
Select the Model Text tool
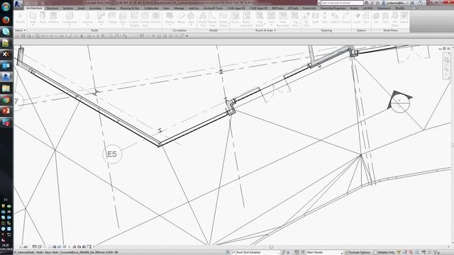tap(203, 19)
